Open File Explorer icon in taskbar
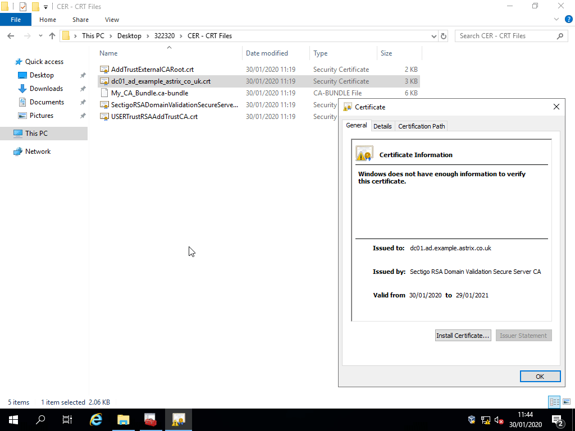 [123, 419]
